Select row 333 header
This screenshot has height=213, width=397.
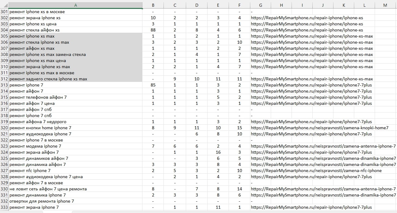click(x=4, y=207)
